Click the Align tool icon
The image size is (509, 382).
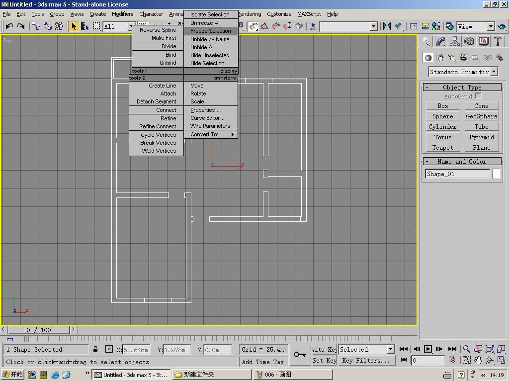tap(399, 26)
